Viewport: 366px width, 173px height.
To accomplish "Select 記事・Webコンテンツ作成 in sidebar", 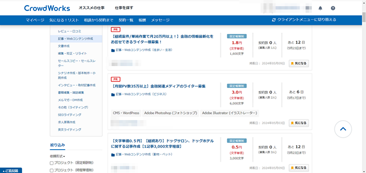I will (x=76, y=39).
